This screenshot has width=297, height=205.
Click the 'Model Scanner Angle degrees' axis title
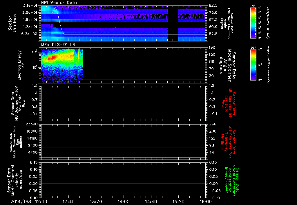(x=227, y=65)
